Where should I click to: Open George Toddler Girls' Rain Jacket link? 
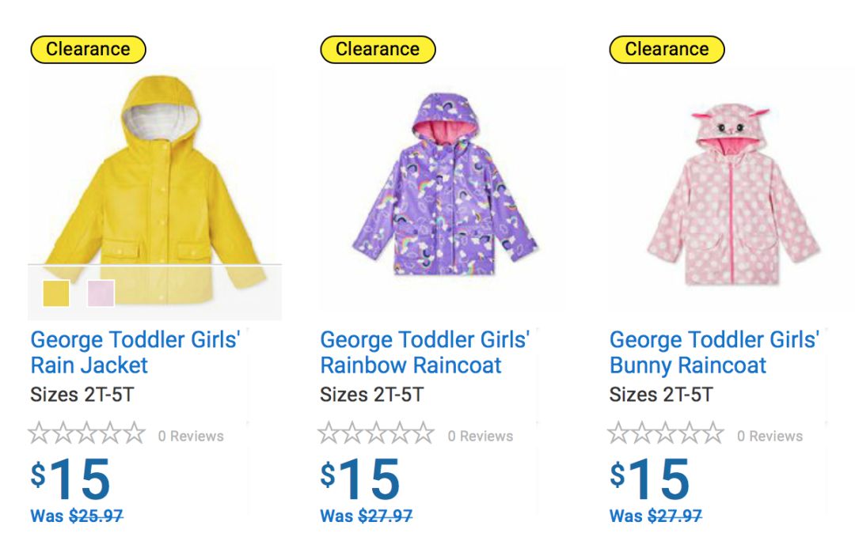click(135, 353)
